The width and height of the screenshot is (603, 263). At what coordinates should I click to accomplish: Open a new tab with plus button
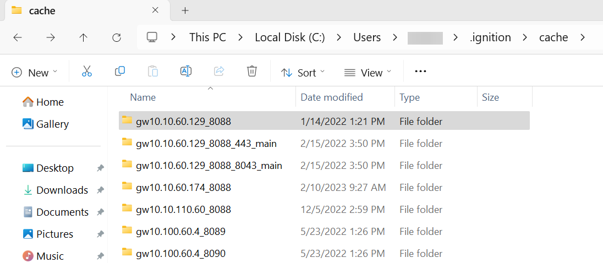click(x=185, y=10)
